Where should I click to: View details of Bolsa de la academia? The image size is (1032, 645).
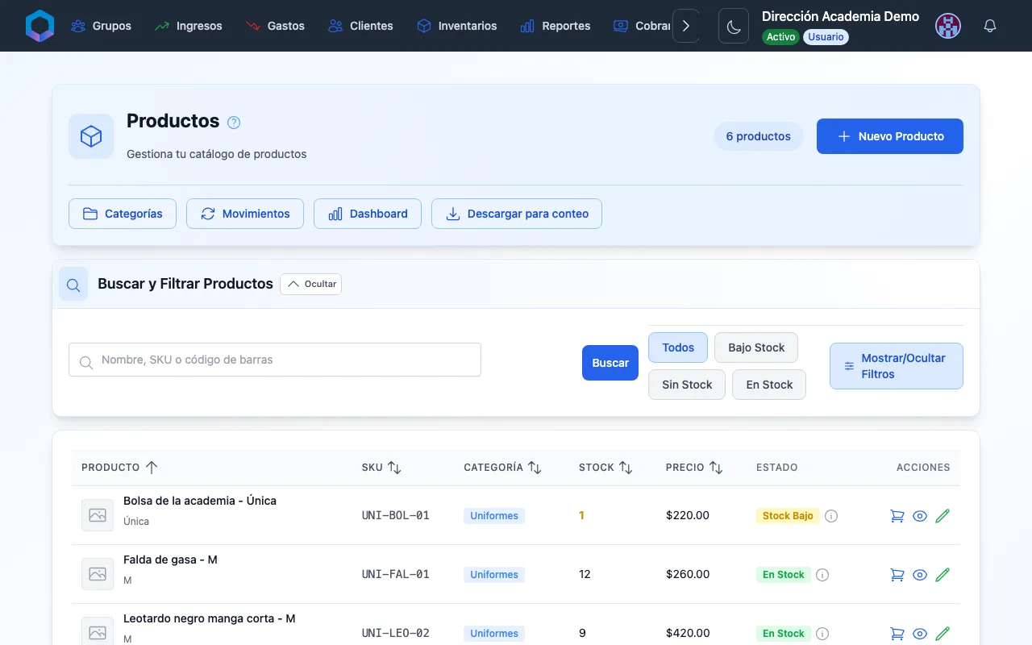(x=920, y=516)
